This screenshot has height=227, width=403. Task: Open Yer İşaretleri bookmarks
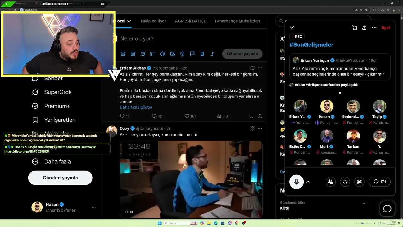[x=54, y=120]
